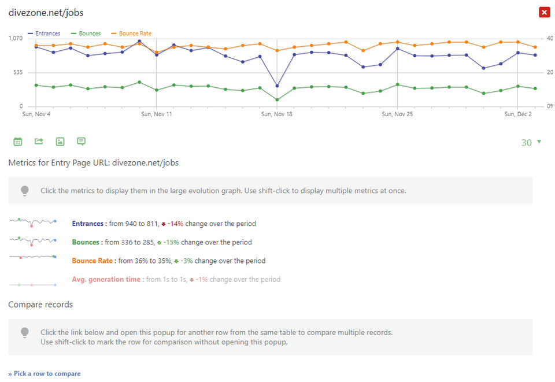The width and height of the screenshot is (555, 382).
Task: Click the Bounce Rate sparkline thumbnail
Action: 33,257
